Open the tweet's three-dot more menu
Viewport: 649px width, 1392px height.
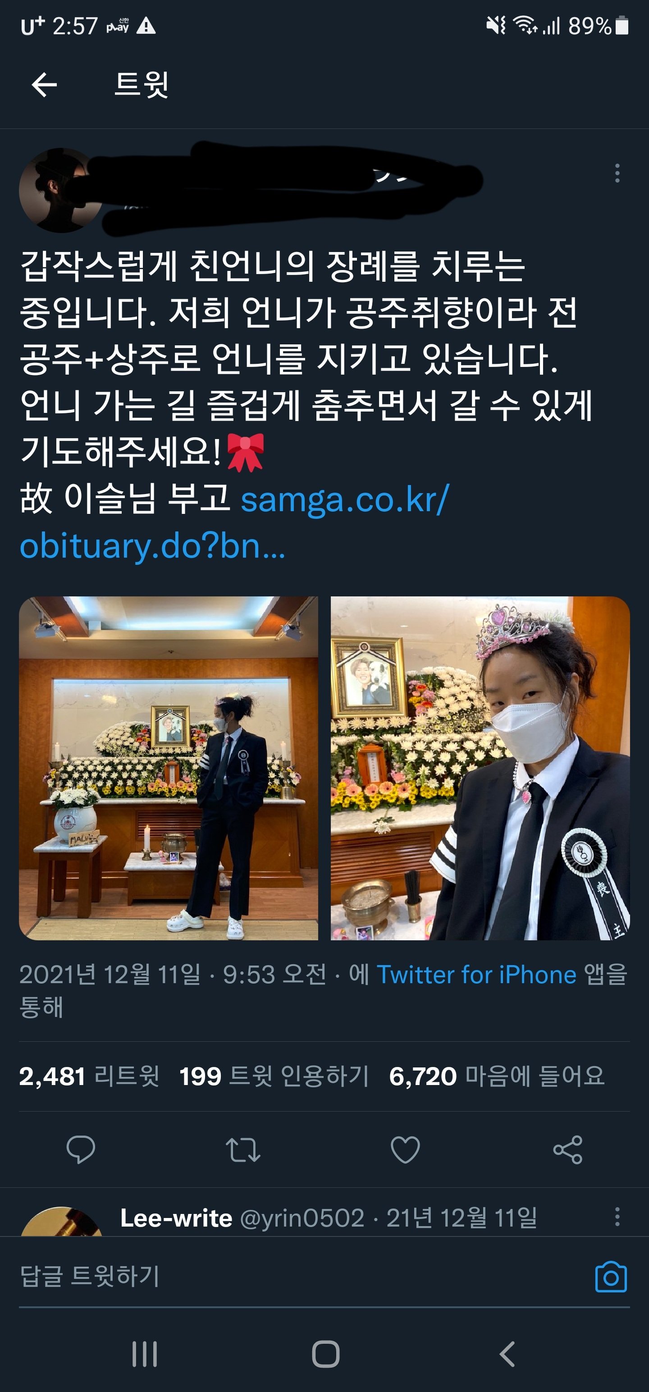[617, 173]
